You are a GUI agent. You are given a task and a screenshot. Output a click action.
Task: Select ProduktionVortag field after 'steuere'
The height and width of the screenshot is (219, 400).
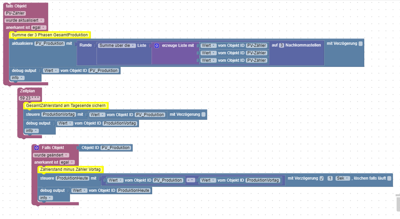(x=59, y=114)
